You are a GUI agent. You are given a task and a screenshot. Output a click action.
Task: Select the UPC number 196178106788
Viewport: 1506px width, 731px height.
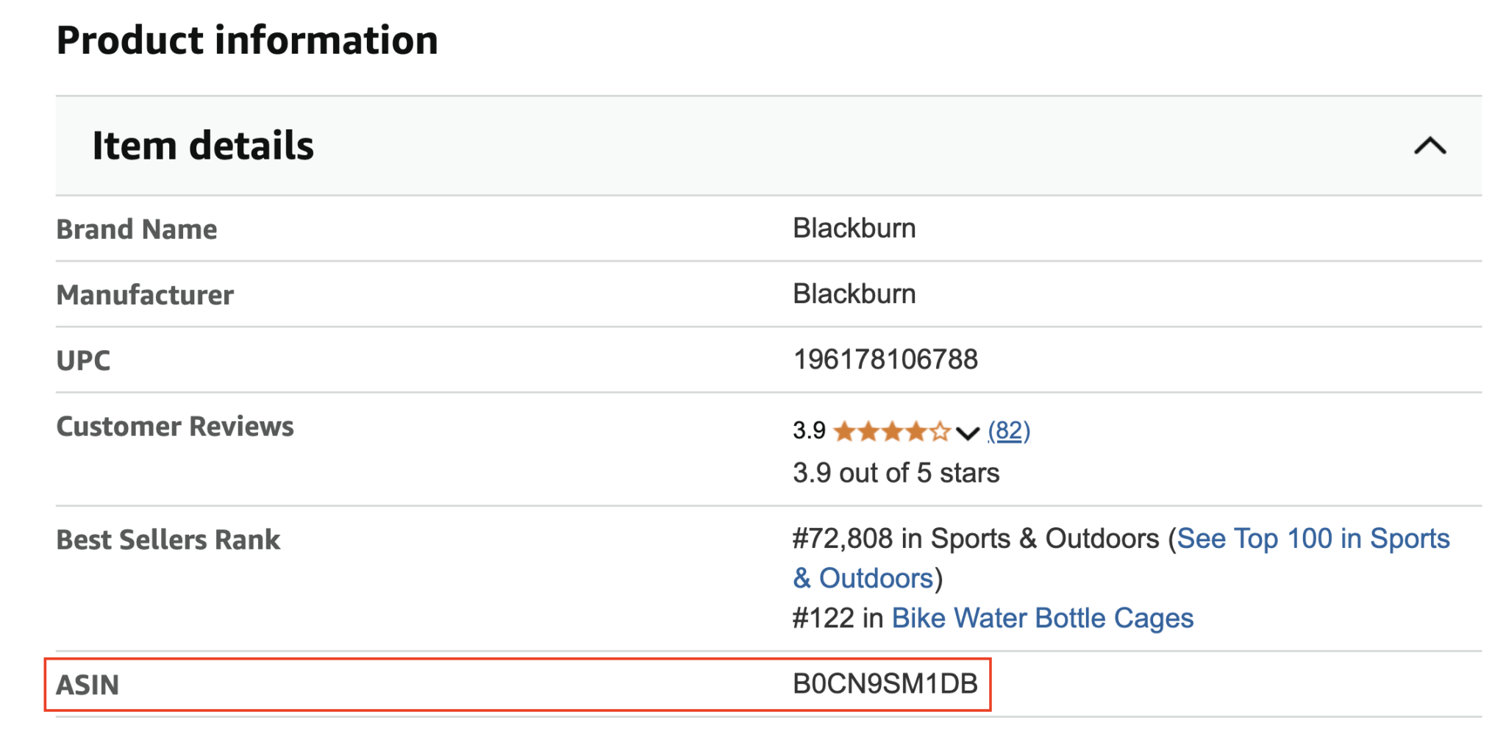(885, 360)
